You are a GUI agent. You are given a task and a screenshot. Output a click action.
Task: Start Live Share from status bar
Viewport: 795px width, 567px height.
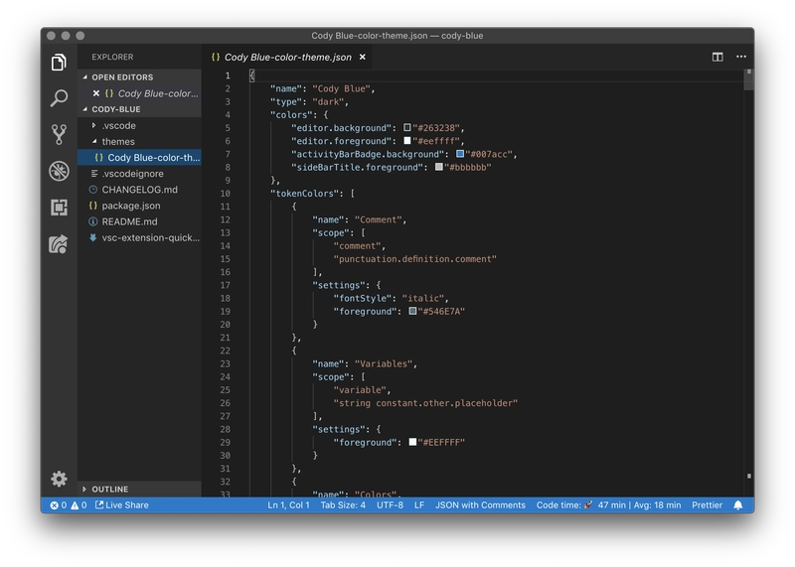click(x=121, y=505)
